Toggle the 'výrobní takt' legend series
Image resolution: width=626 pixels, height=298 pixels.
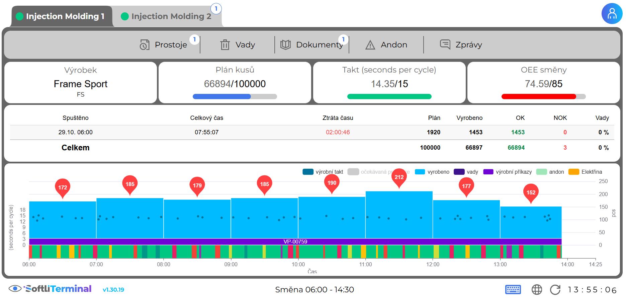tap(323, 172)
